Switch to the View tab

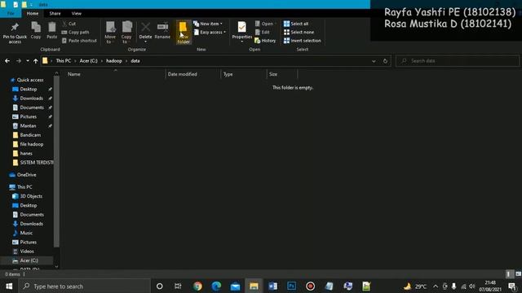pyautogui.click(x=76, y=13)
